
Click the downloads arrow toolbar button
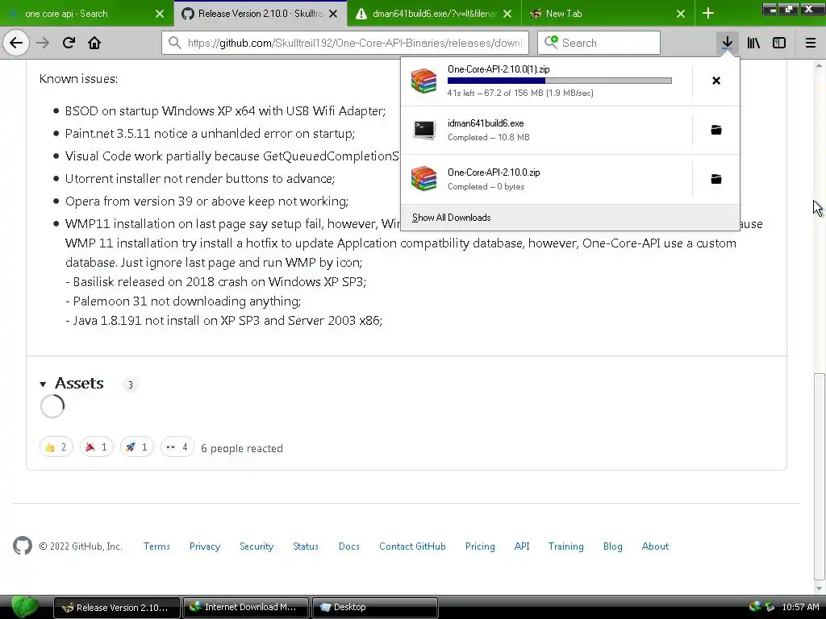[727, 43]
